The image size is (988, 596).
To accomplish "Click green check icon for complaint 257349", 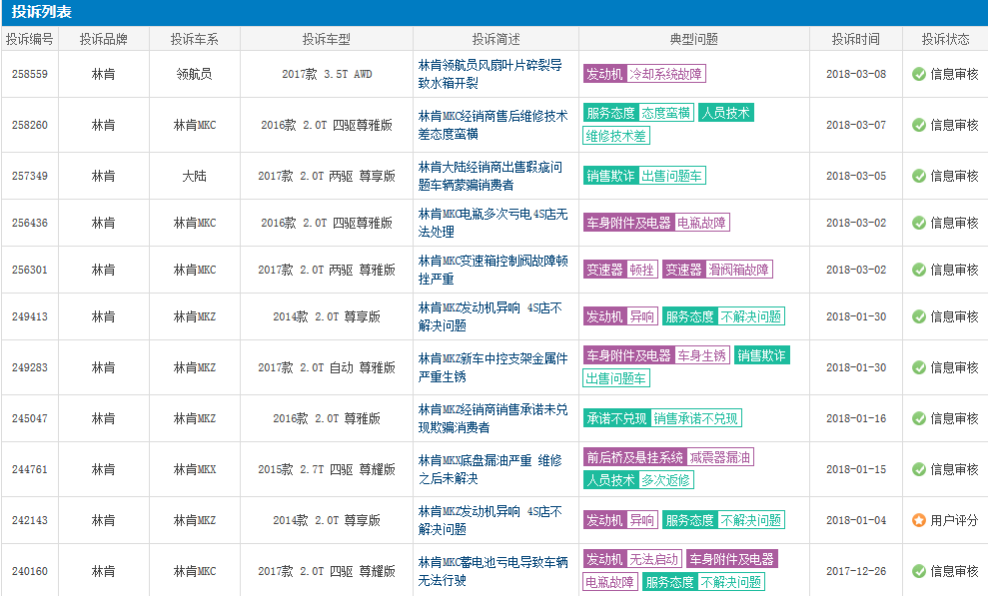I will (919, 177).
